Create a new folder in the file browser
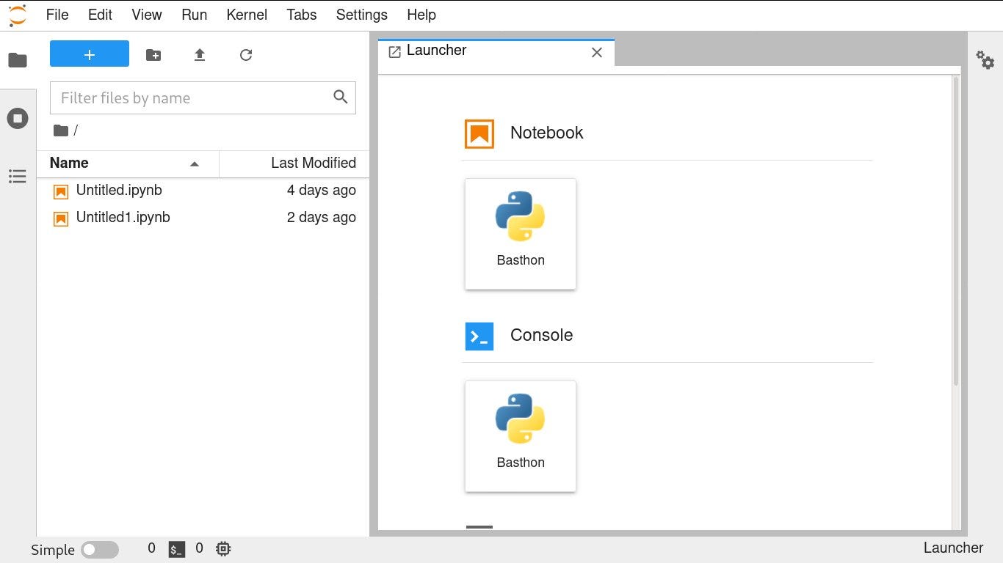This screenshot has height=563, width=1003. (153, 54)
